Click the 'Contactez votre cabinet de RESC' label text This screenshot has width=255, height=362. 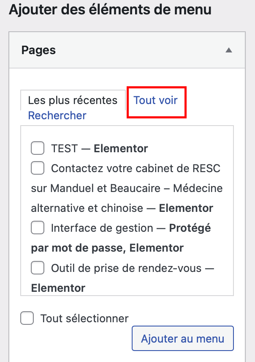pos(136,169)
